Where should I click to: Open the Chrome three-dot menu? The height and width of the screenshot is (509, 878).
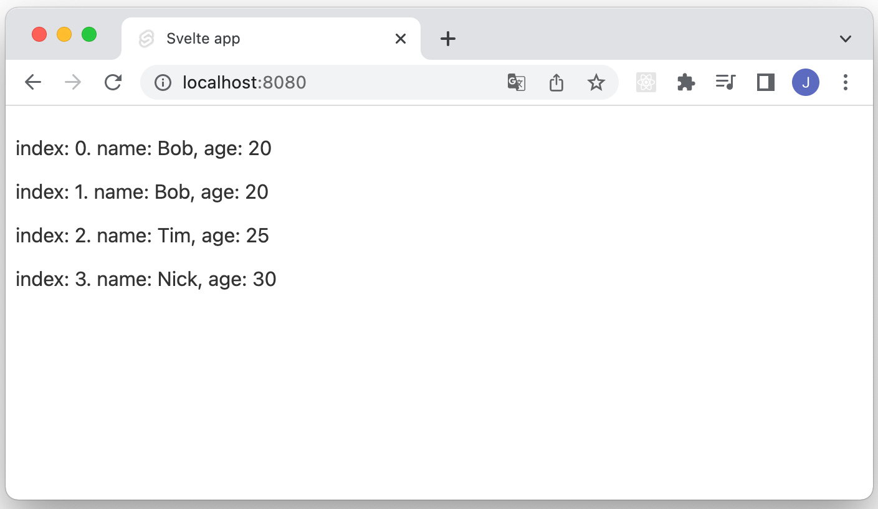pyautogui.click(x=846, y=82)
